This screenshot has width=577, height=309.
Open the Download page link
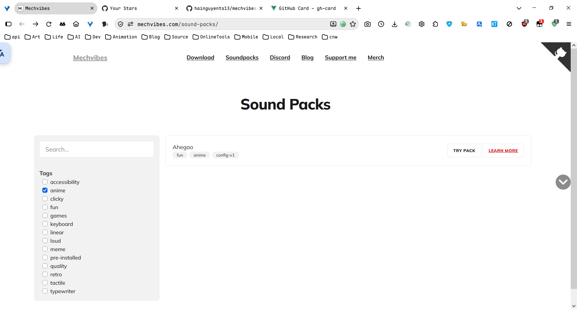pos(200,58)
